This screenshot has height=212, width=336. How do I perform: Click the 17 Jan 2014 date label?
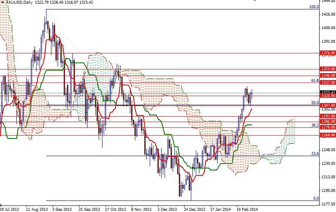coord(220,209)
